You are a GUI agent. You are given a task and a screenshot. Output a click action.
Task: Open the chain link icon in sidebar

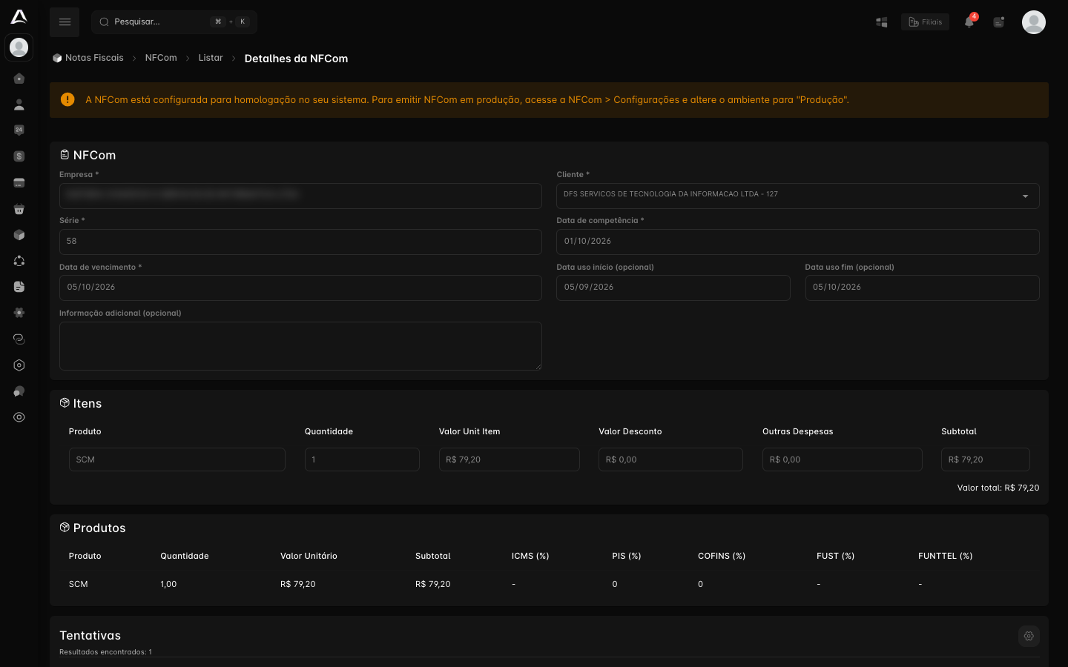click(19, 339)
